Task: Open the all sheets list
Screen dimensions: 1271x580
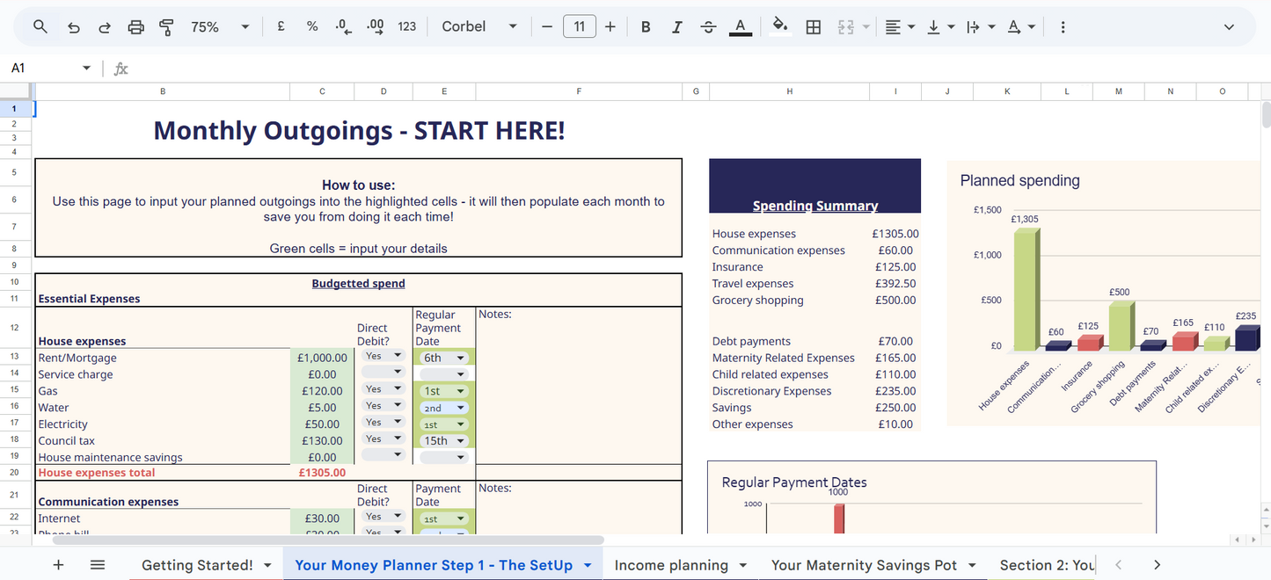Action: click(98, 565)
